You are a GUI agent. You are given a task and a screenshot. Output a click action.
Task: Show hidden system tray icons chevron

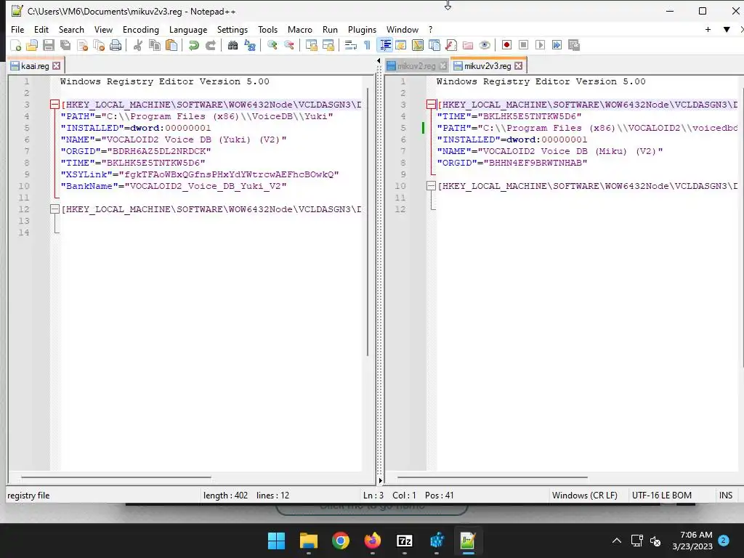[616, 541]
